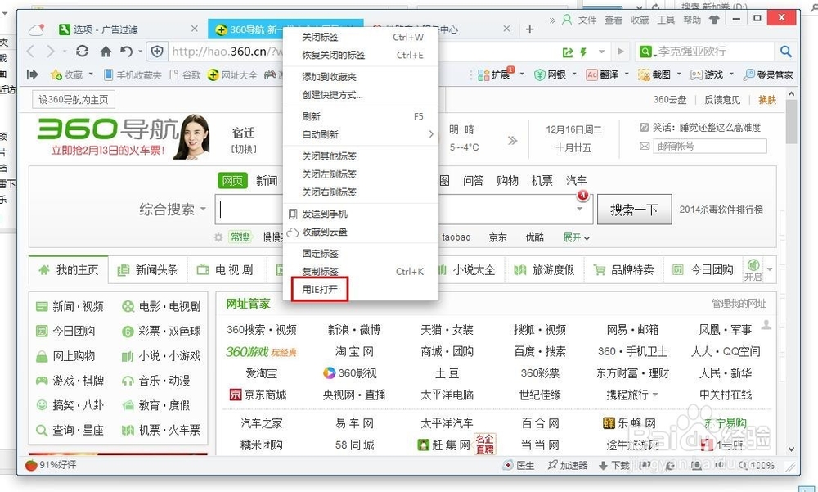The width and height of the screenshot is (818, 492).
Task: Click the 邮箱帐号 email input field
Action: click(x=710, y=147)
